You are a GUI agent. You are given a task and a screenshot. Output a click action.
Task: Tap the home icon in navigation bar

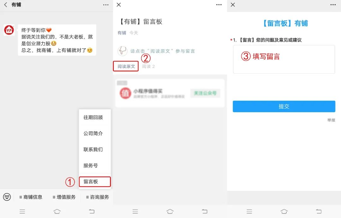57,211
